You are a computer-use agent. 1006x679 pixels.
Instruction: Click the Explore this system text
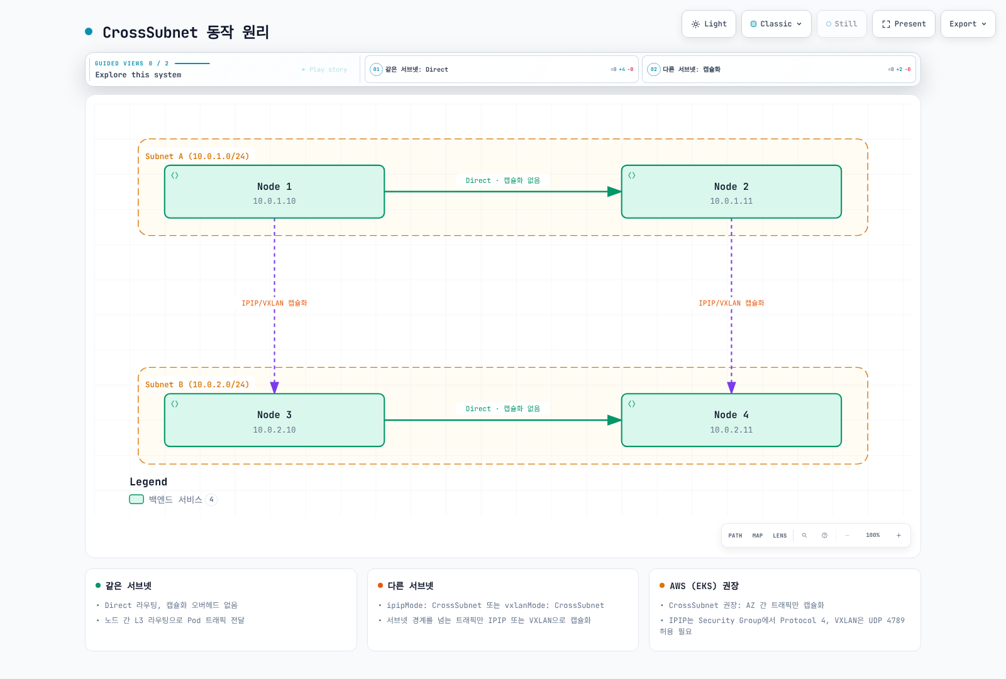[138, 75]
